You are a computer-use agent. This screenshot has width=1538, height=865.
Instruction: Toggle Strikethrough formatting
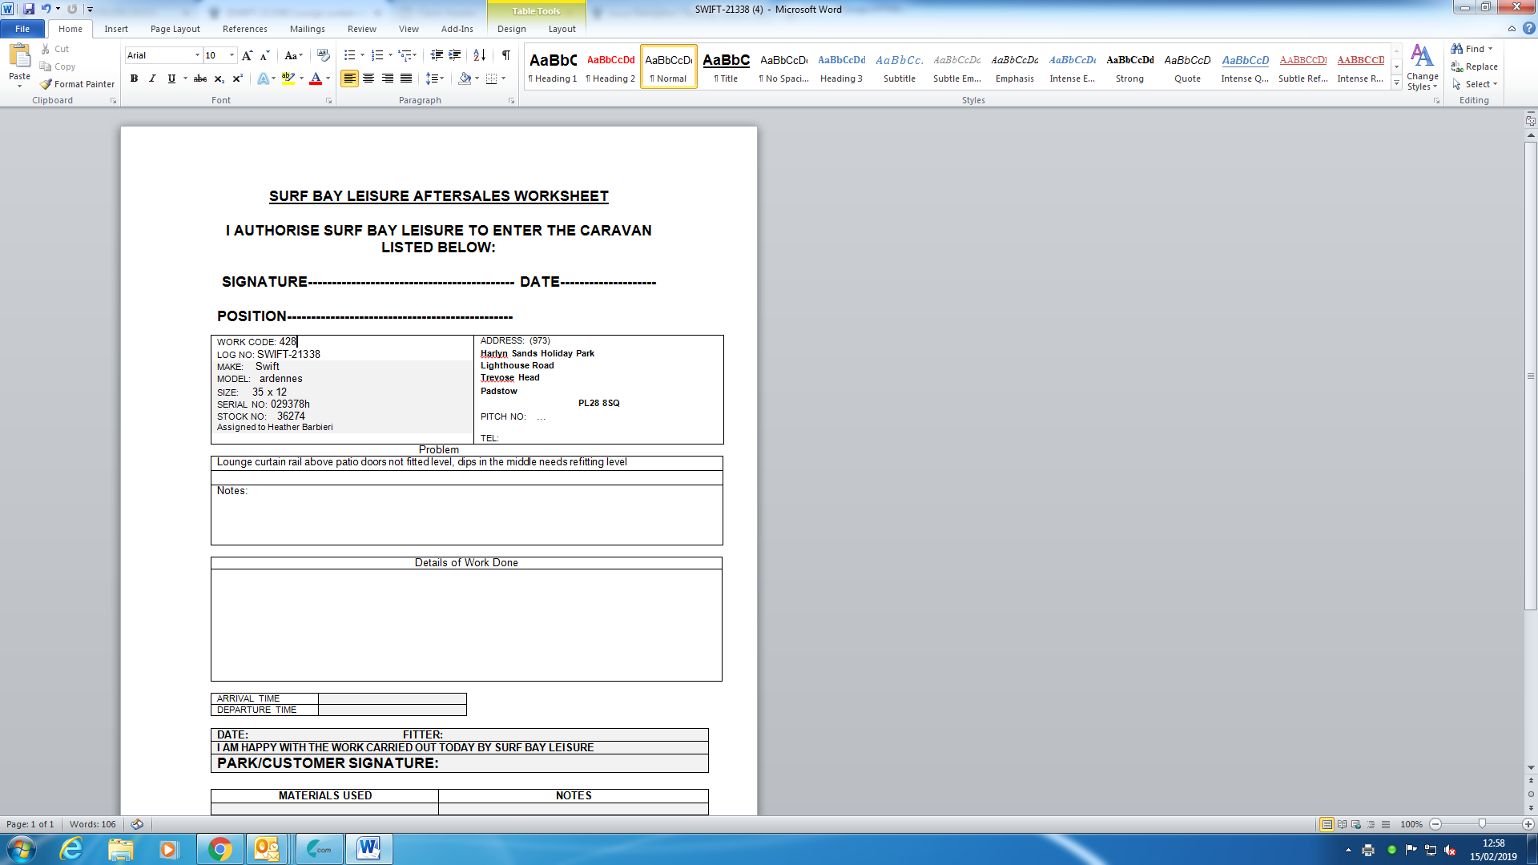point(200,78)
